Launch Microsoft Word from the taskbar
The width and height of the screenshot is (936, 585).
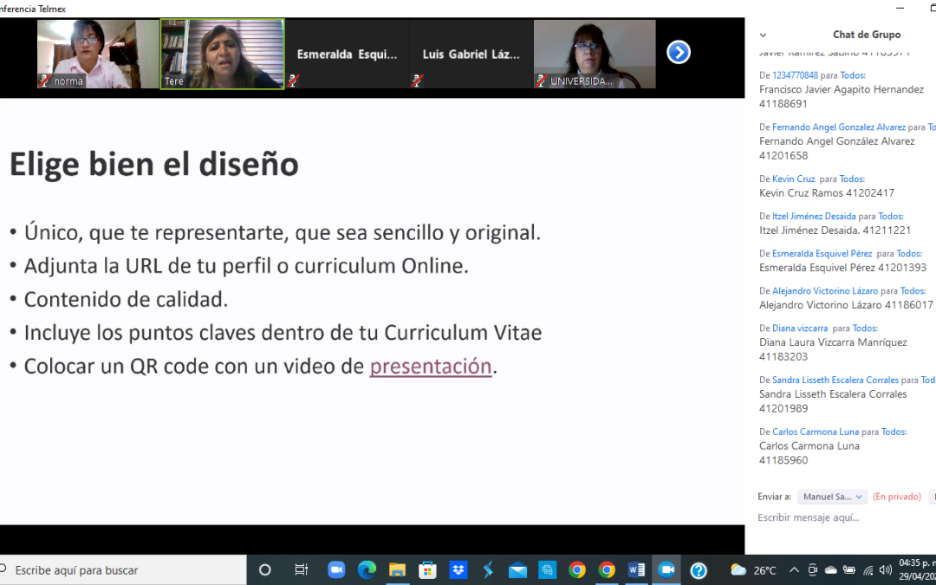(x=636, y=570)
